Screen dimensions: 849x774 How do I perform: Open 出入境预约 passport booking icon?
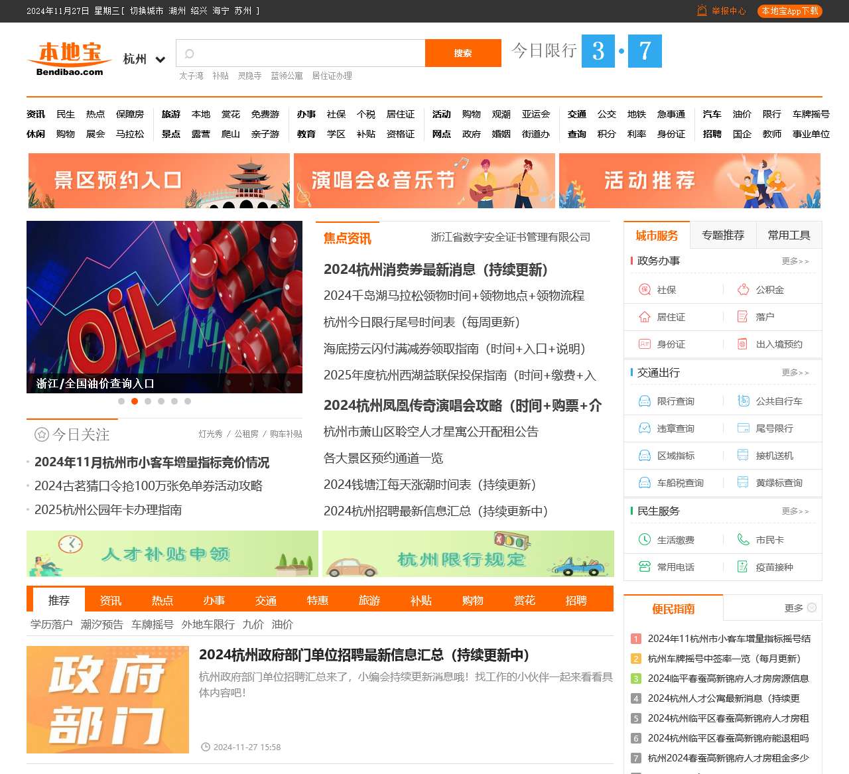coord(742,344)
